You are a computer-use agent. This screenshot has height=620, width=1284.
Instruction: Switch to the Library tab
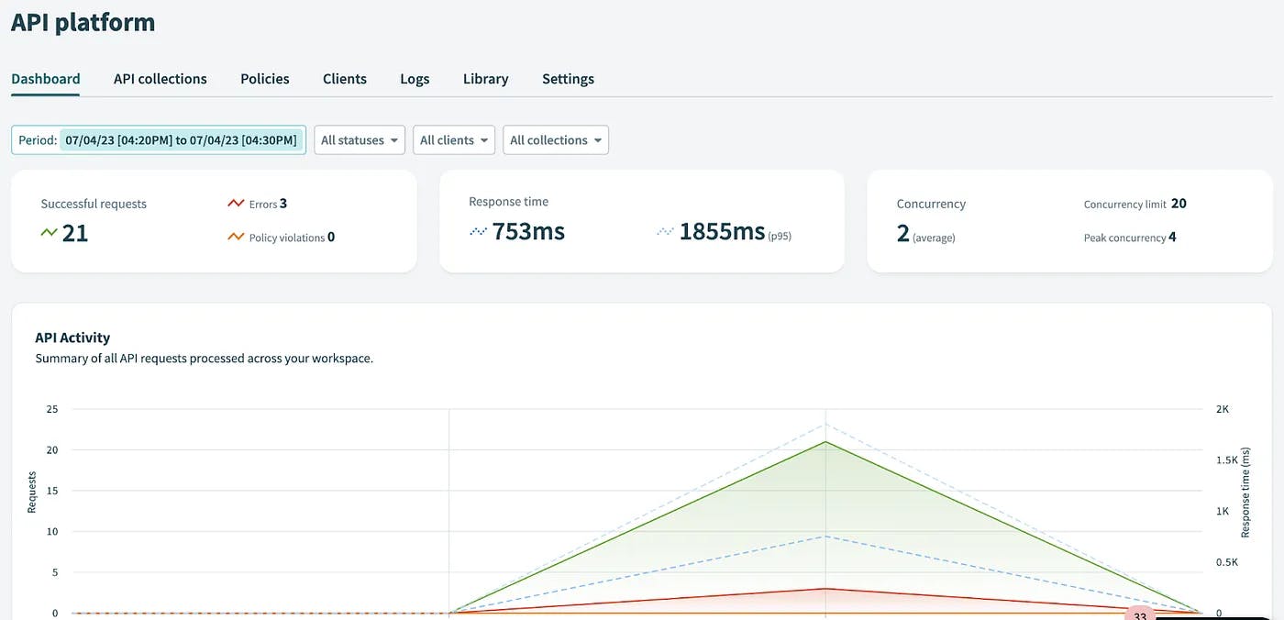(x=485, y=79)
